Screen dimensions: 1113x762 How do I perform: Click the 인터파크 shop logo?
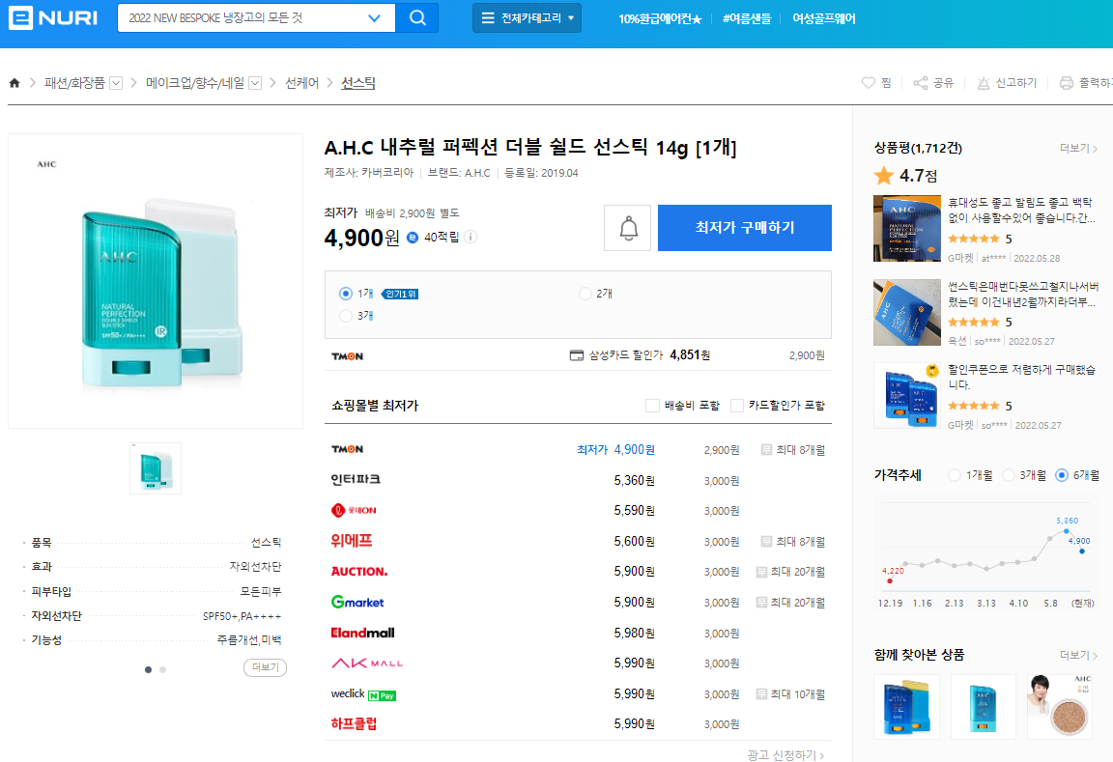point(356,480)
